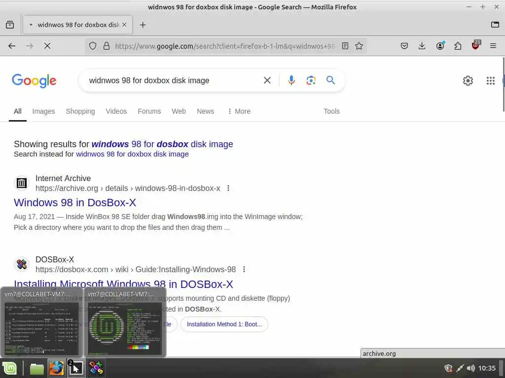Open the Firefox extensions puzzle icon
Viewport: 505px width, 378px height.
[458, 46]
